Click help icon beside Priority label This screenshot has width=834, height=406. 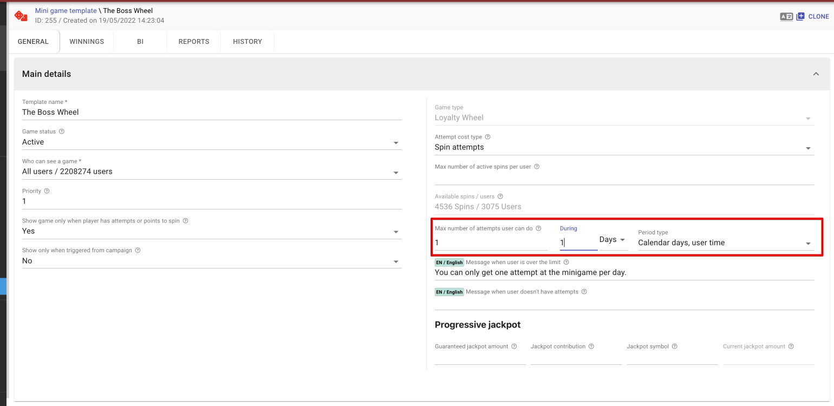[x=47, y=191]
